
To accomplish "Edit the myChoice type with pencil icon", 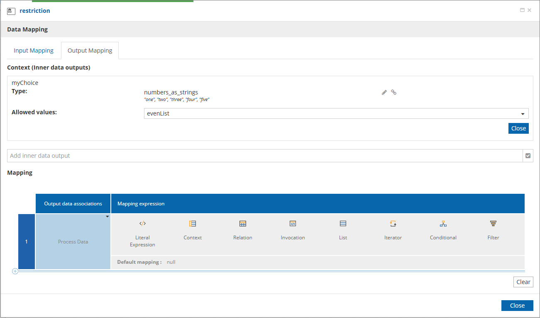I will click(384, 92).
